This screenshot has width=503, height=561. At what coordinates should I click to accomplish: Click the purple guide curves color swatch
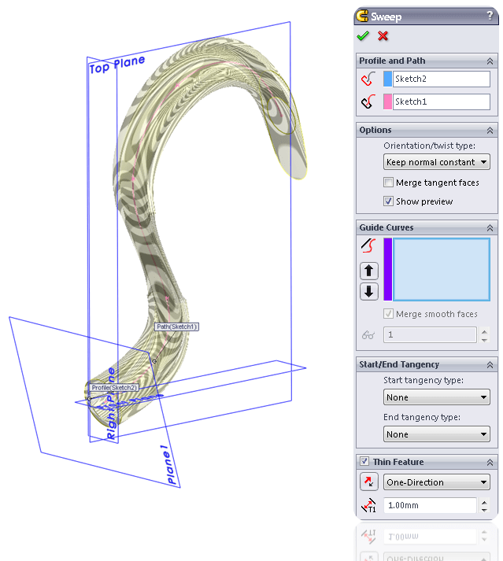click(388, 269)
